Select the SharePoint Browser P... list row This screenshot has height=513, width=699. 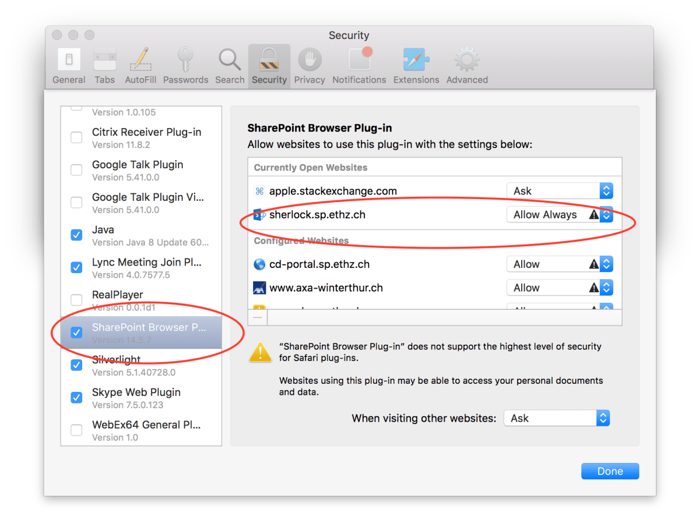(x=141, y=332)
